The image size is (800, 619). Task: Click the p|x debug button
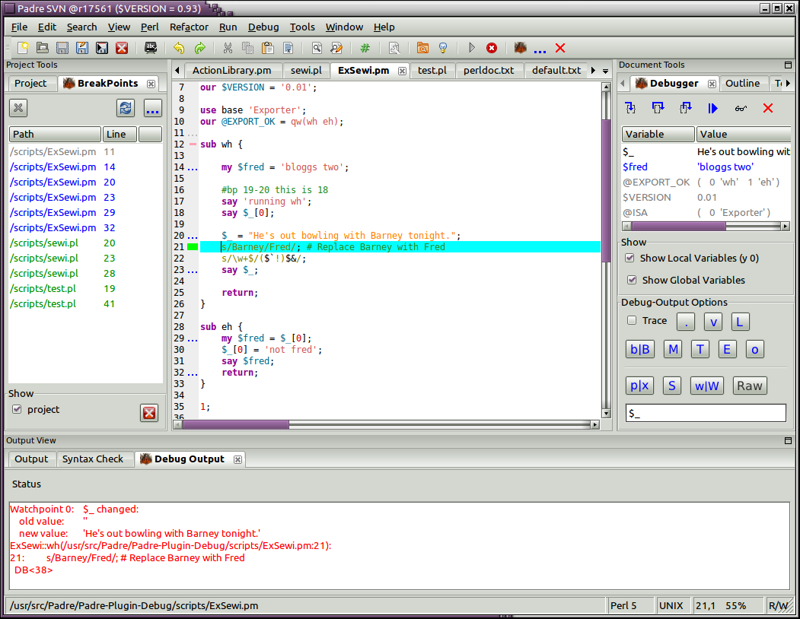pyautogui.click(x=639, y=386)
